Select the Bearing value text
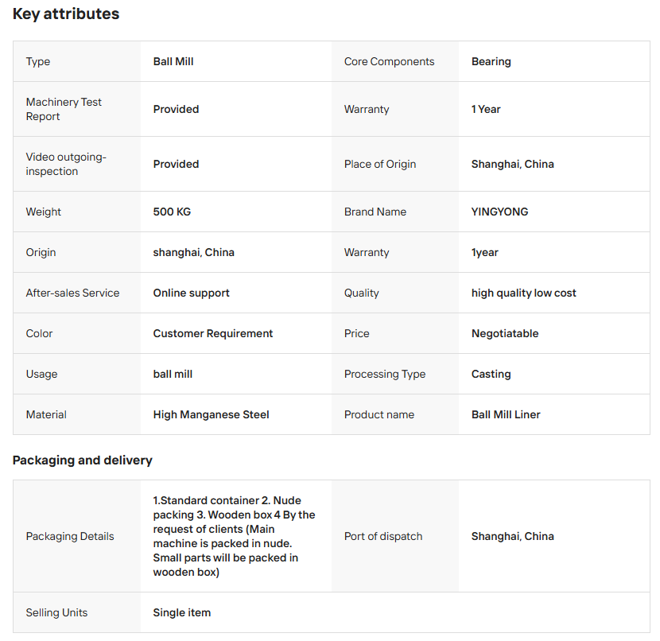 [x=491, y=61]
